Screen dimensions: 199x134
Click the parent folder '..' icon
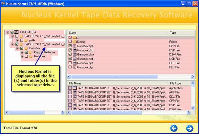click(75, 37)
